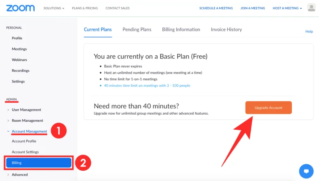This screenshot has width=319, height=181.
Task: Expand the User Management section
Action: point(26,110)
